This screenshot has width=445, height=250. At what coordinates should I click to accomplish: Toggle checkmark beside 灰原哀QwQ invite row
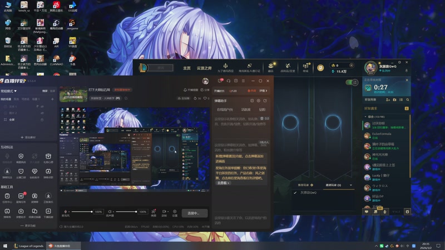(x=295, y=192)
